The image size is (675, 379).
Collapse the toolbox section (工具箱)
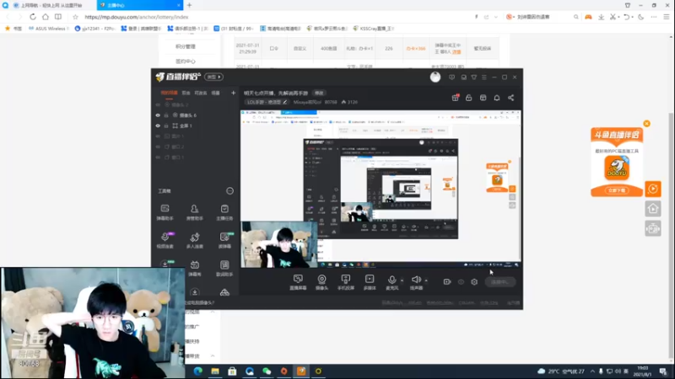coord(229,191)
